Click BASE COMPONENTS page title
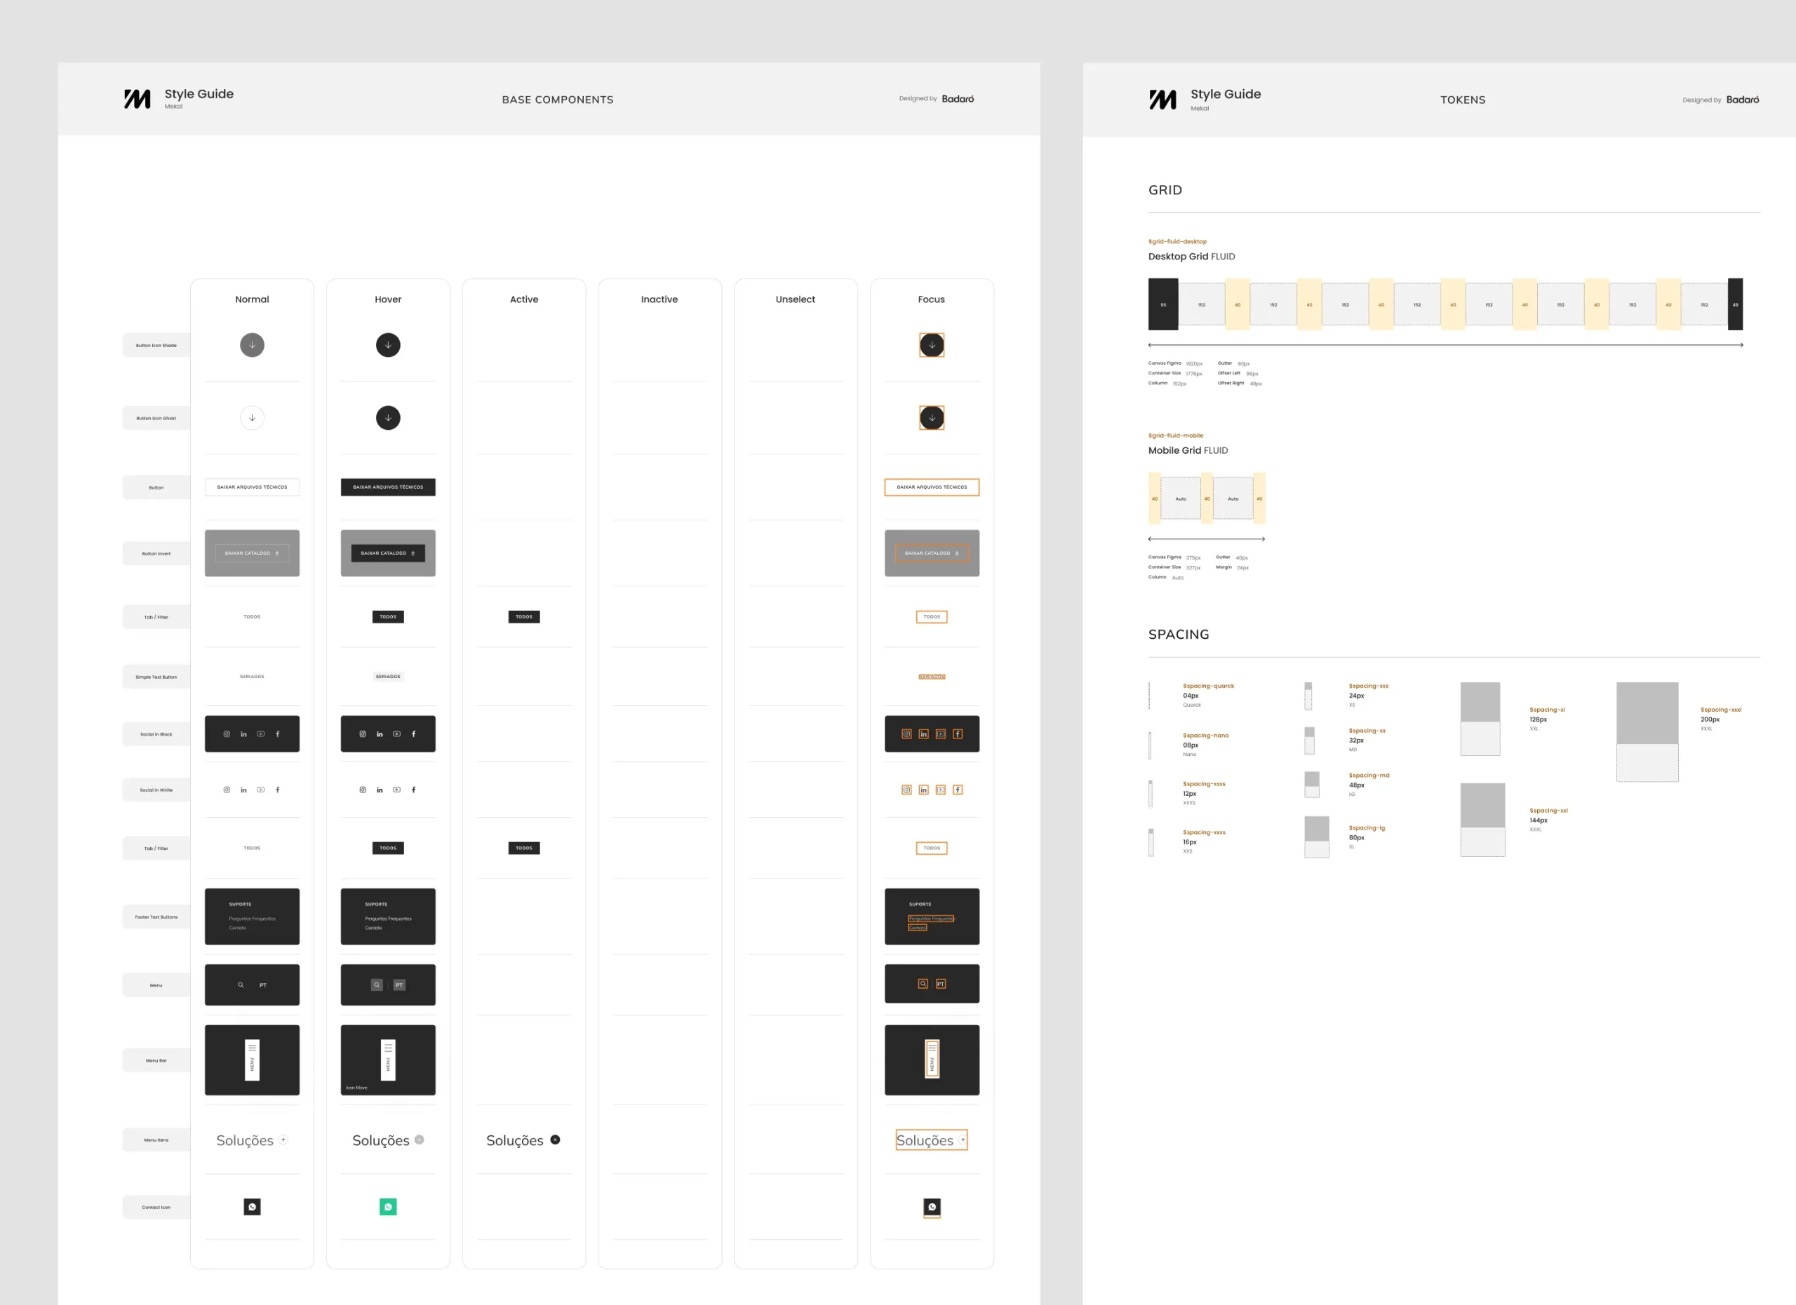1796x1305 pixels. click(558, 100)
